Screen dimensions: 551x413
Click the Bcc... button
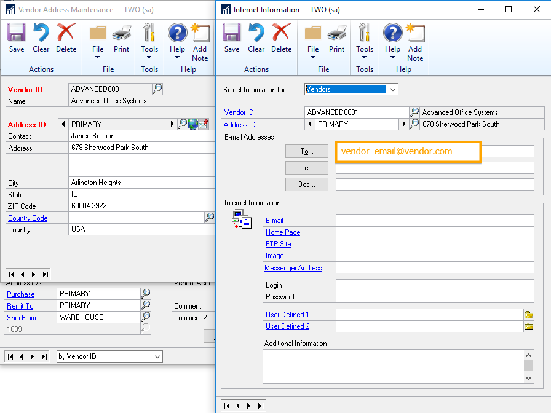point(307,184)
